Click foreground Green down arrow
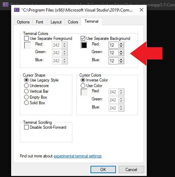Viewport: 175px width, 177px height. tap(65, 54)
